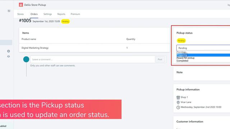Click the September 1st, 2020 15:09 date

pos(46,21)
